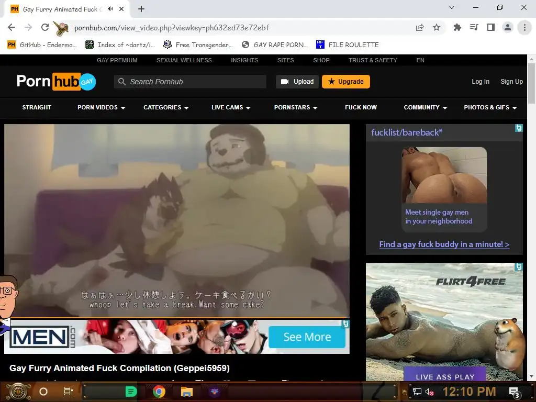
Task: Open the EN language selector
Action: point(420,60)
